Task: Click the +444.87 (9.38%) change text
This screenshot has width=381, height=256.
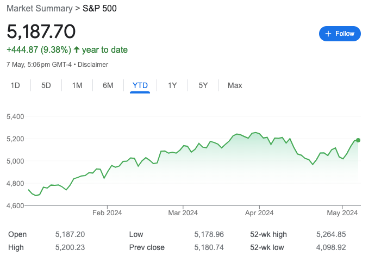Action: [x=39, y=50]
